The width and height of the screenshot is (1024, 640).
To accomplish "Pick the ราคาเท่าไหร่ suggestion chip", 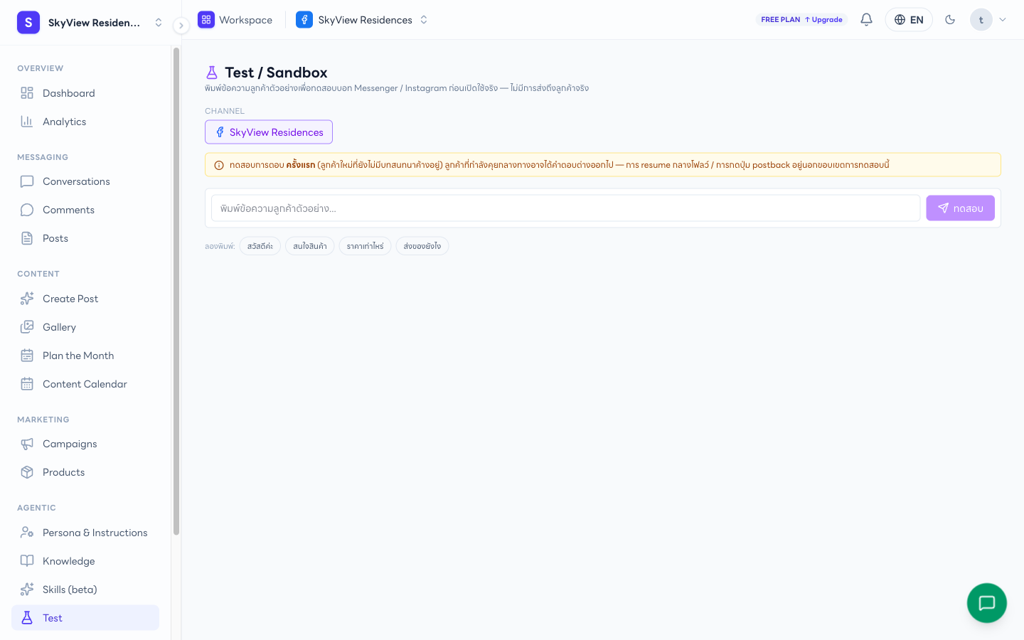I will tap(366, 246).
